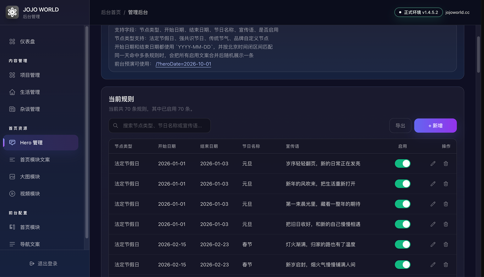Screen dimensions: 484x277
Task: Open 仪表盘 in the sidebar
Action: pyautogui.click(x=40, y=41)
